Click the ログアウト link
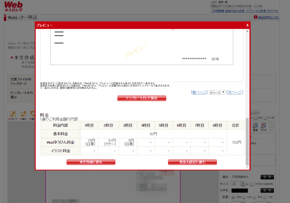The width and height of the screenshot is (290, 203). click(x=272, y=11)
